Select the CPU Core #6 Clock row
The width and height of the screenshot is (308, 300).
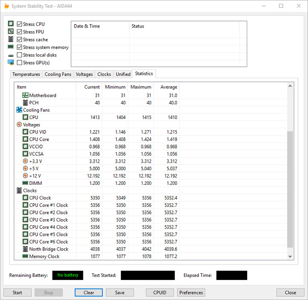pos(151,242)
